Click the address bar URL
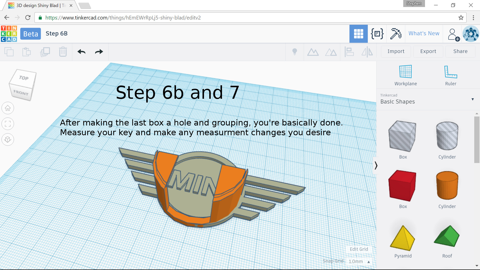 (123, 18)
